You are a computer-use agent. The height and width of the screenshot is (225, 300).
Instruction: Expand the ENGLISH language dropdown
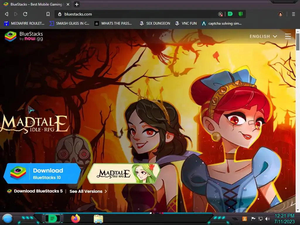click(263, 36)
